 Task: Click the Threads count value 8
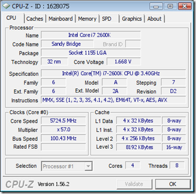[177, 165]
